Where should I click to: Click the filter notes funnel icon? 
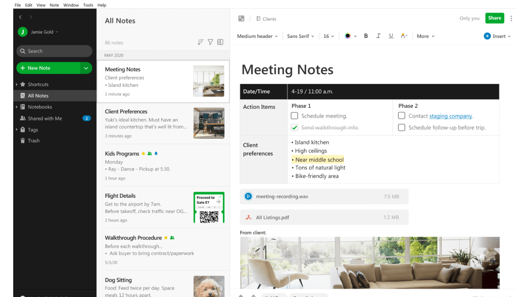(x=210, y=42)
